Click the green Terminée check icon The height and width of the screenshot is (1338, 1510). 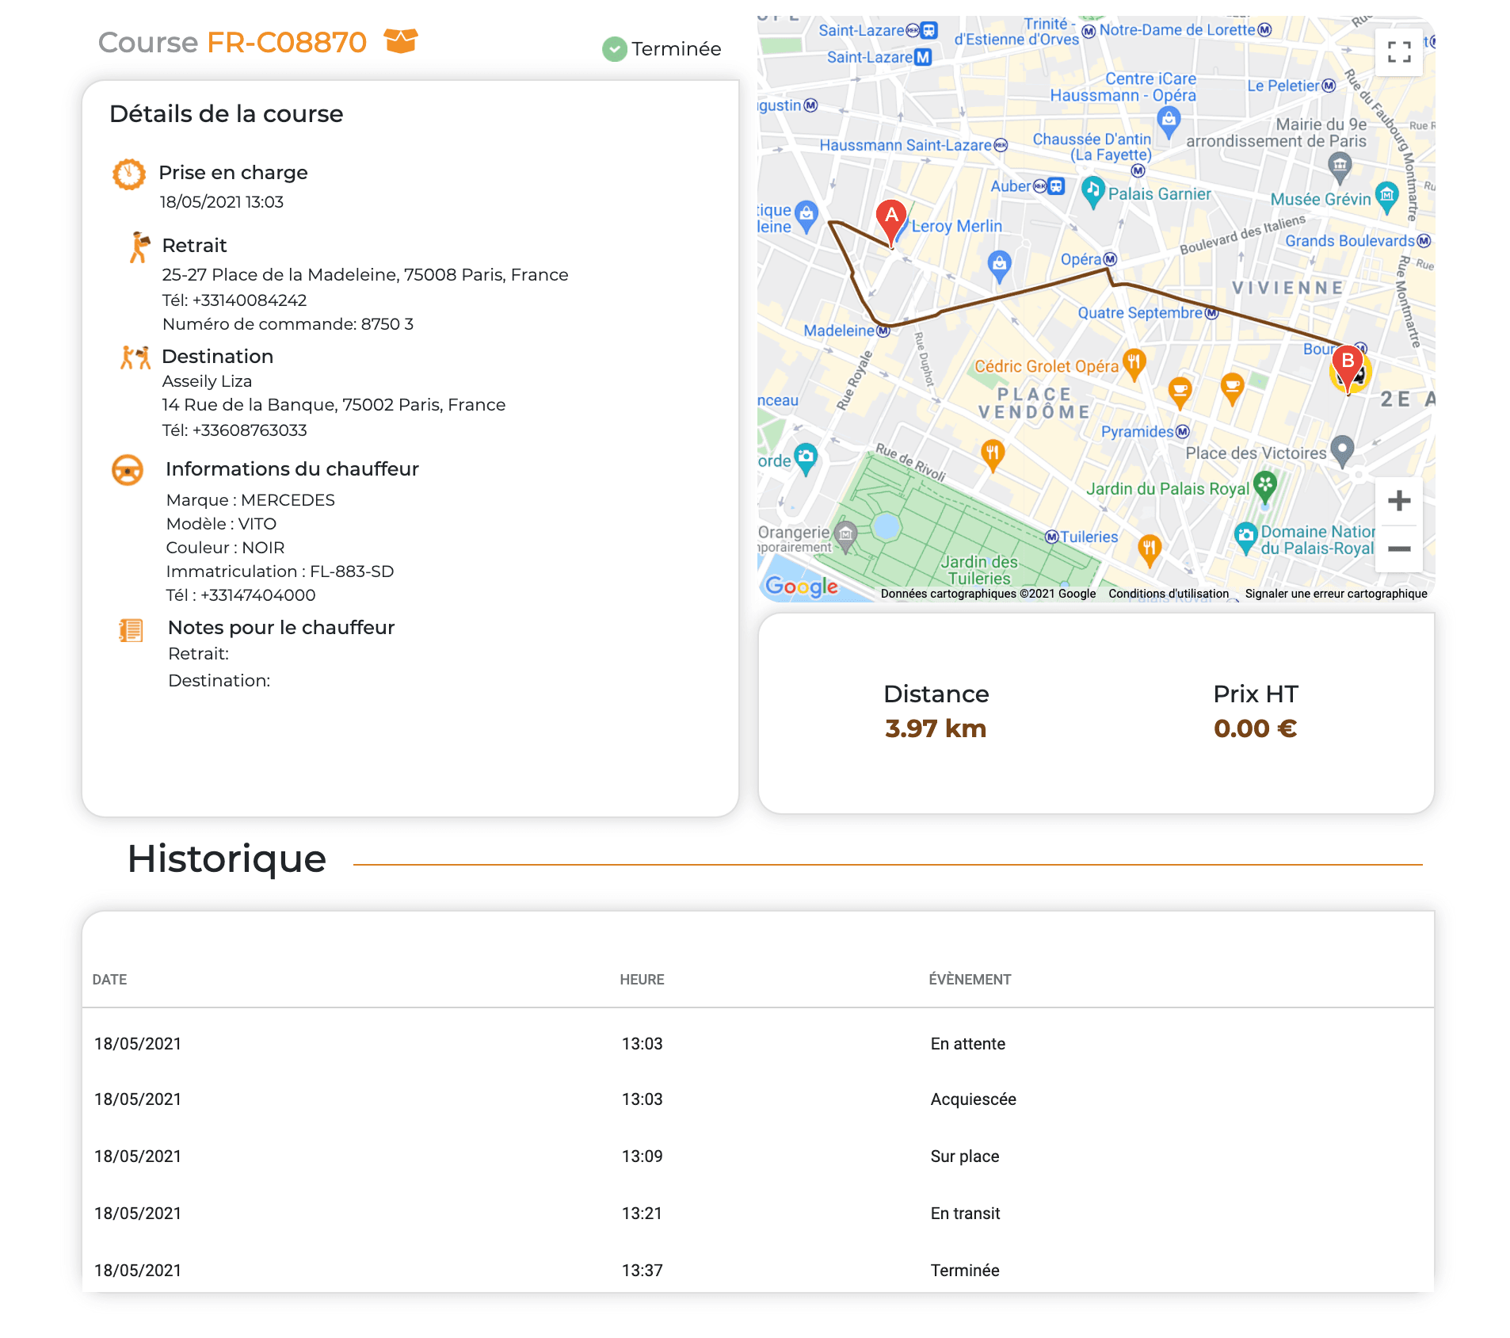point(614,49)
